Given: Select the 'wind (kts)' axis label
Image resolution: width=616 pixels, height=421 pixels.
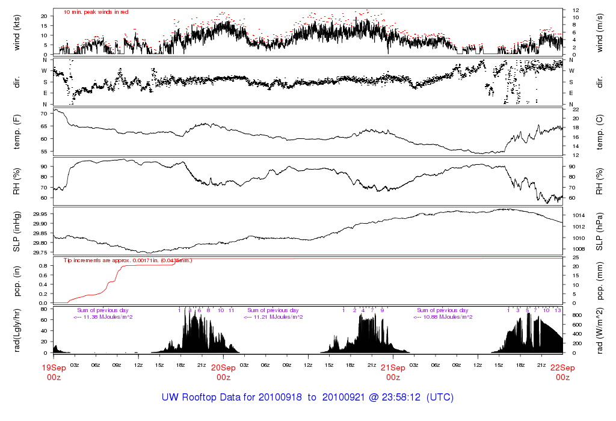Looking at the screenshot, I should [16, 32].
